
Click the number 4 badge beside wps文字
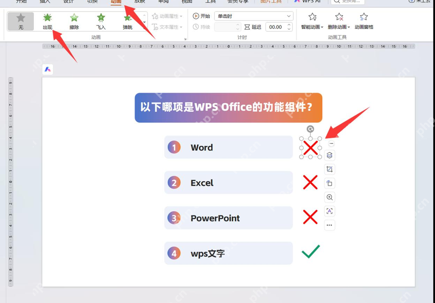[174, 253]
